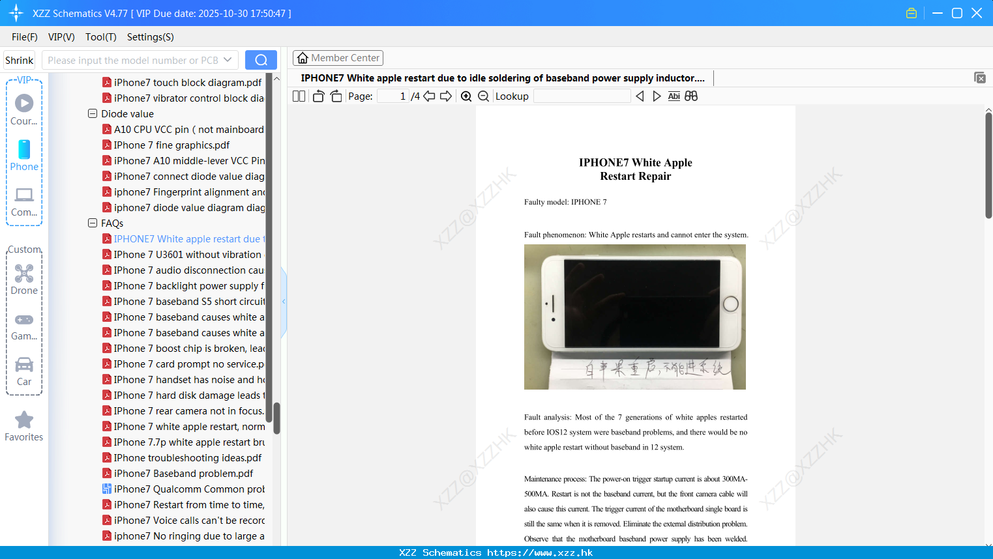
Task: Open iPhone7 vibrator control block diagram
Action: (183, 98)
